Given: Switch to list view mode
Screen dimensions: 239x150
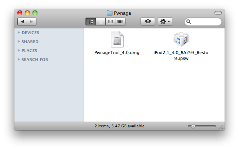Looking at the screenshot, I should 101,22.
